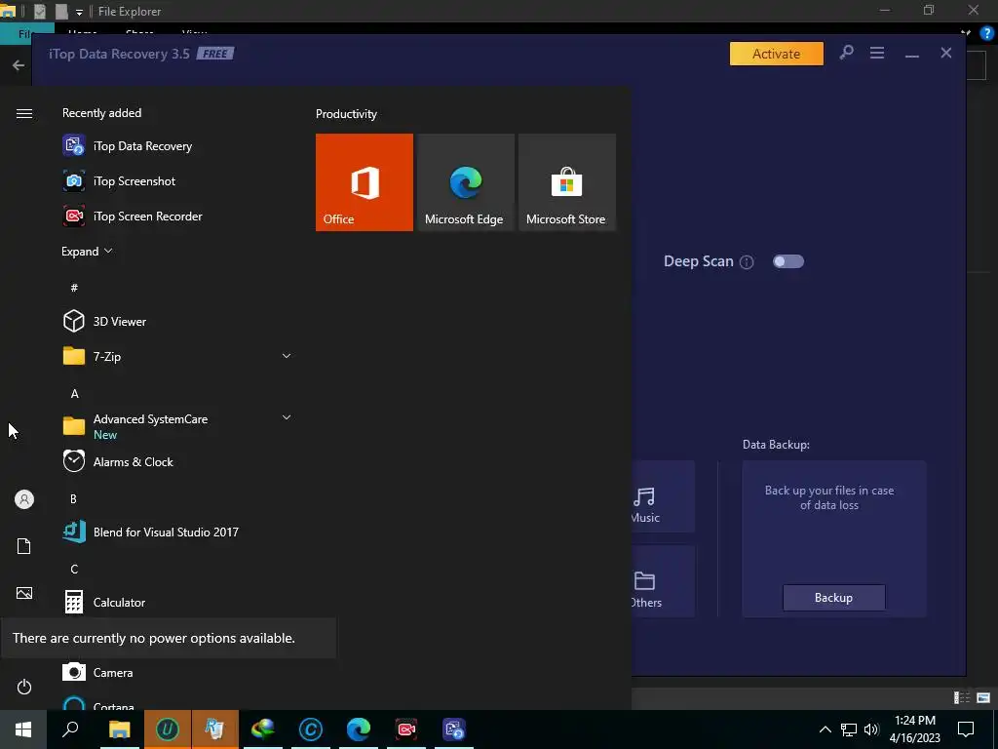Click the Productivity group title
This screenshot has width=998, height=749.
[346, 114]
